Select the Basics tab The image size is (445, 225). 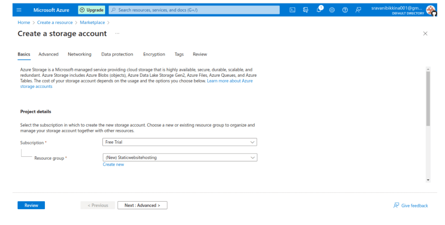[24, 55]
